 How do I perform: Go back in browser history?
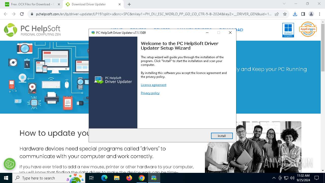point(6,14)
